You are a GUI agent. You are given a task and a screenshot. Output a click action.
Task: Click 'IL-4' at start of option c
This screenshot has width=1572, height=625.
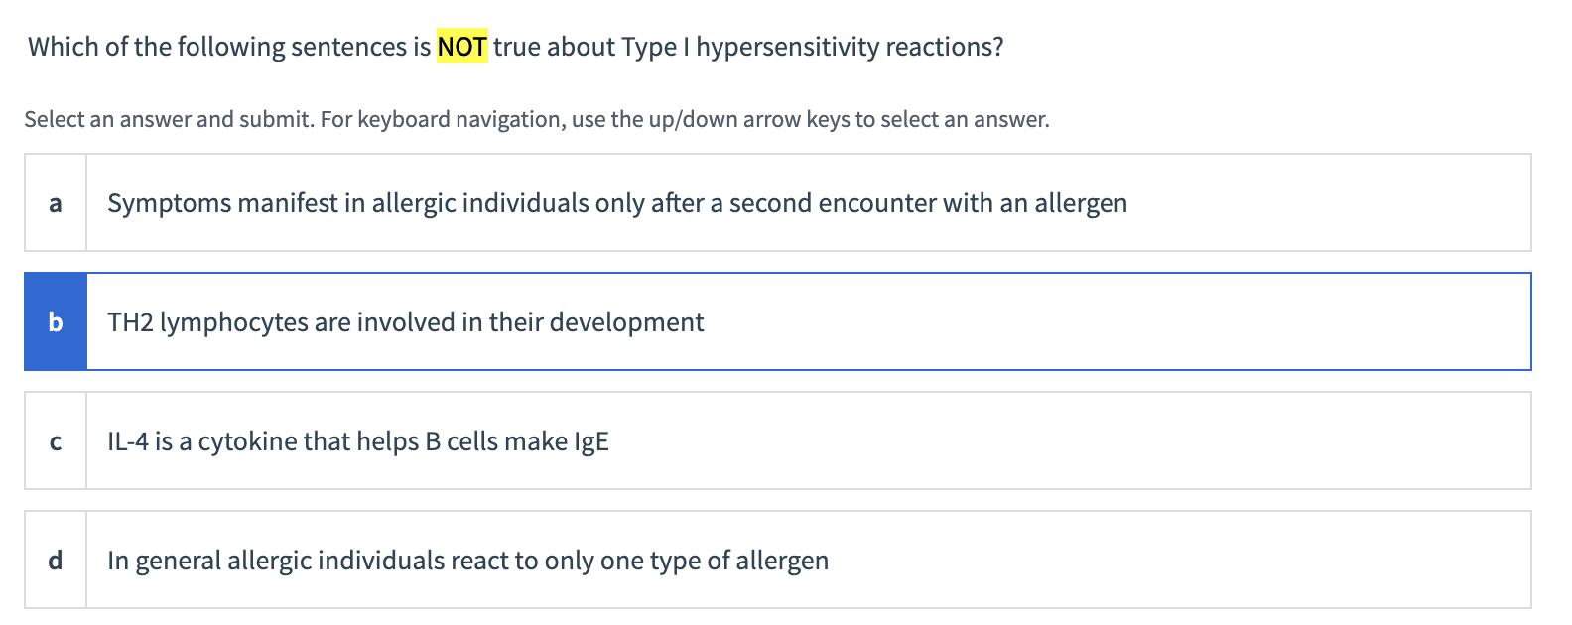coord(128,441)
